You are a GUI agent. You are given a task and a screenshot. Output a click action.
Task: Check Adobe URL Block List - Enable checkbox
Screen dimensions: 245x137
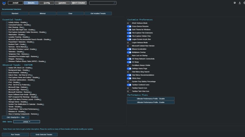(x=7, y=68)
